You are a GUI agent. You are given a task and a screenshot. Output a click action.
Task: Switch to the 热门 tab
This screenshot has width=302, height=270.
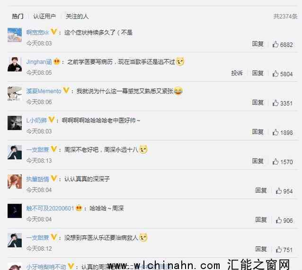[18, 17]
